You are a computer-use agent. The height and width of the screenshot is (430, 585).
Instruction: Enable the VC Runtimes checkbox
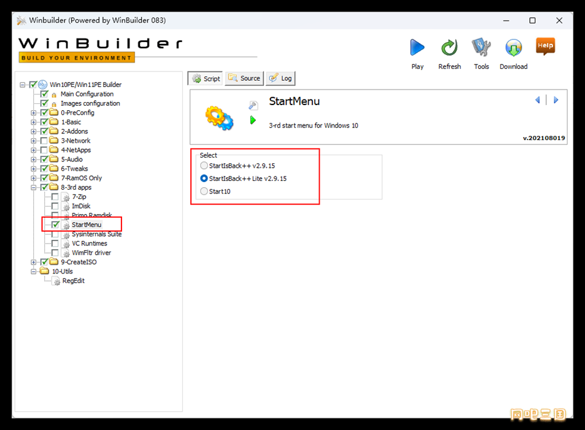(x=55, y=243)
